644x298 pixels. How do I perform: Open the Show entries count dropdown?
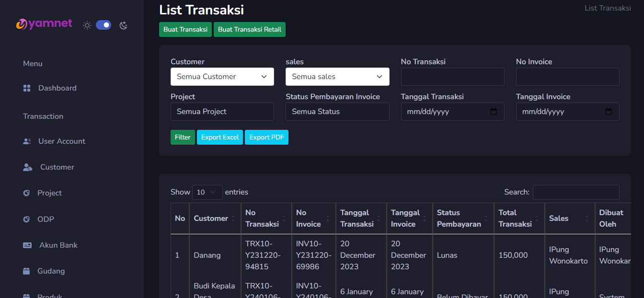tap(207, 192)
